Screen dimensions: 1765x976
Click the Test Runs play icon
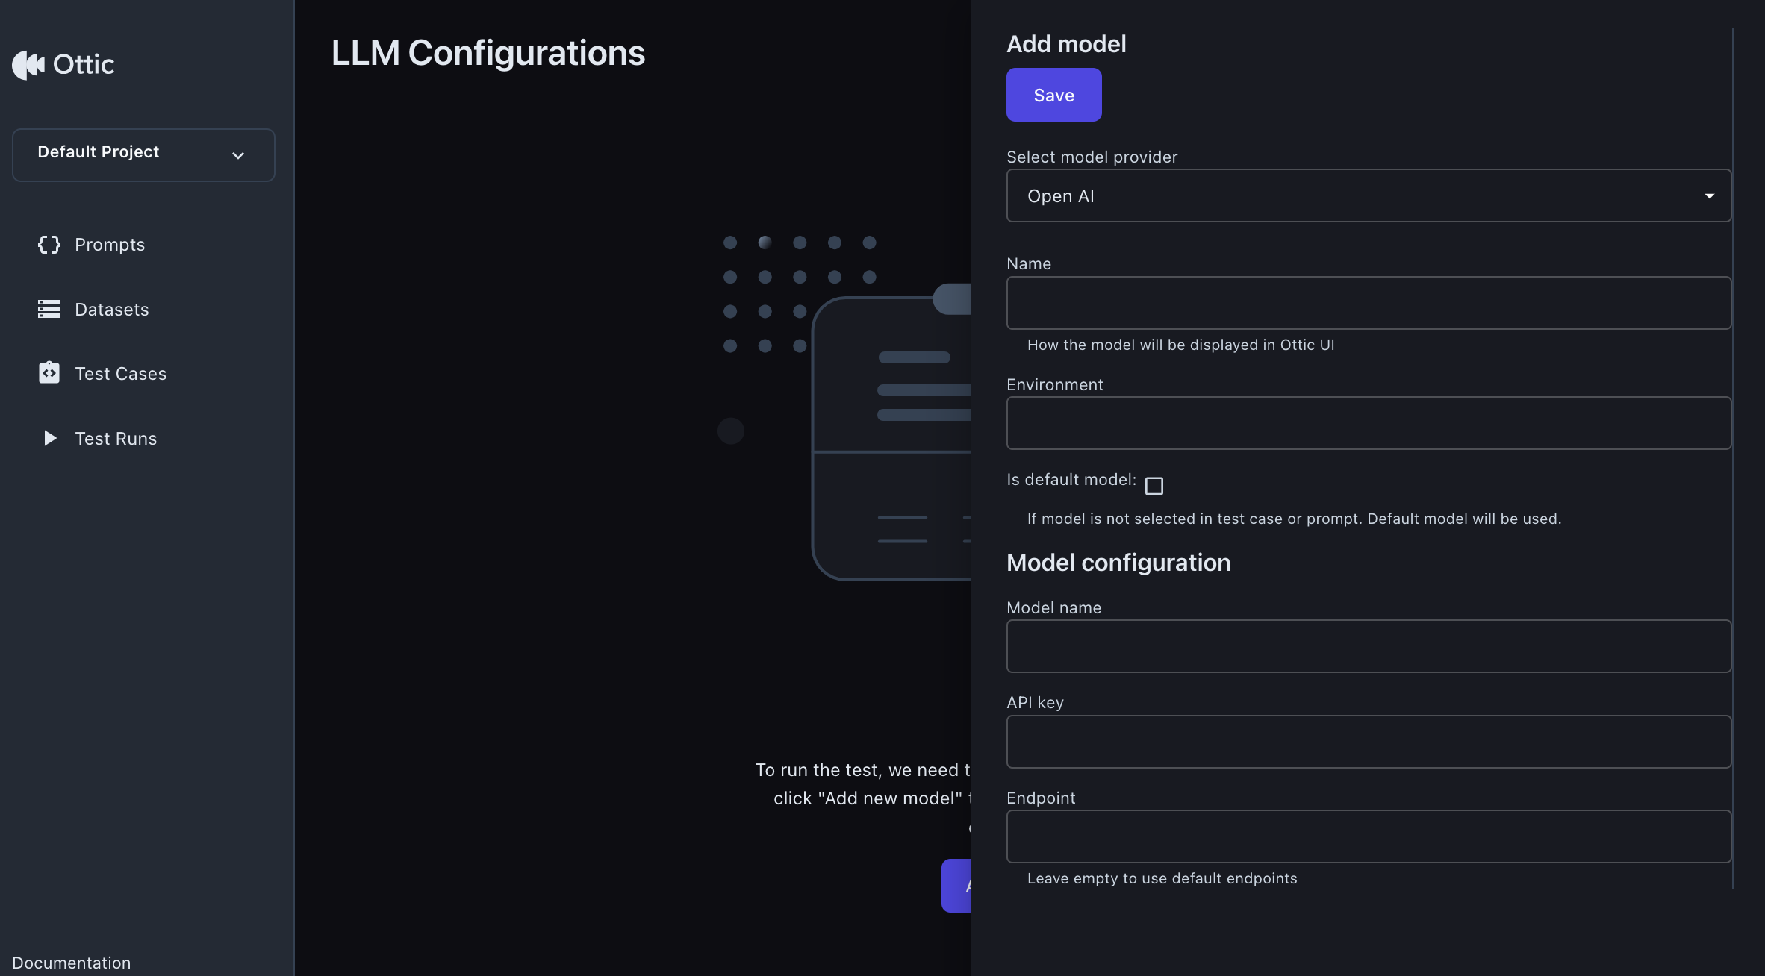pyautogui.click(x=50, y=438)
